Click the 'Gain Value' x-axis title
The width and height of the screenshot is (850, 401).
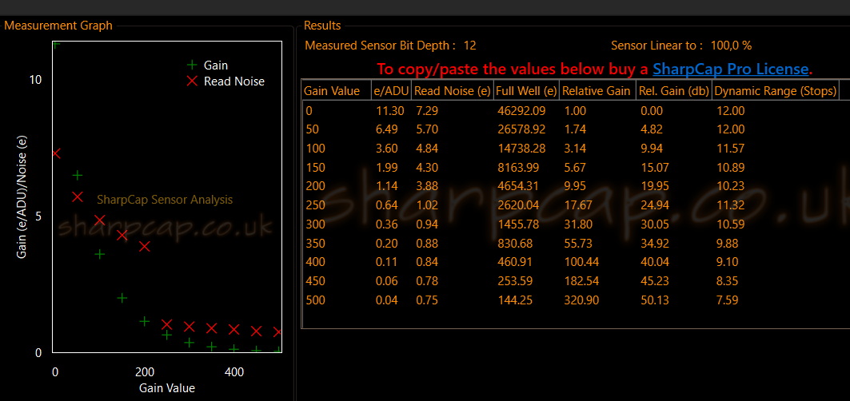(x=167, y=388)
